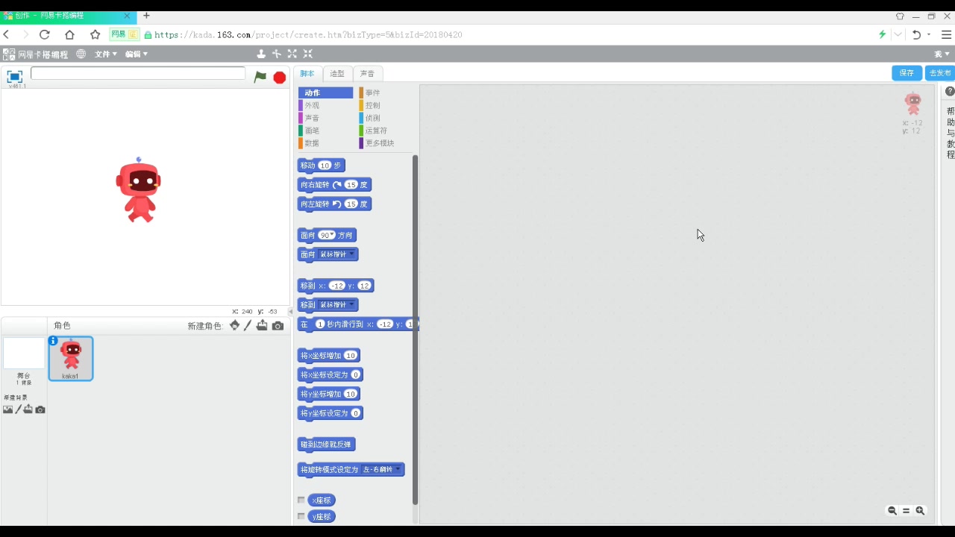The height and width of the screenshot is (537, 955).
Task: Click the zoom-in magnifier in the scripts area
Action: (x=921, y=511)
